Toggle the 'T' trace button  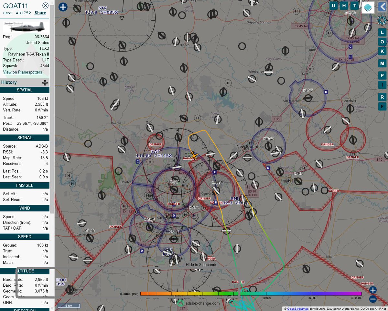coord(354,6)
